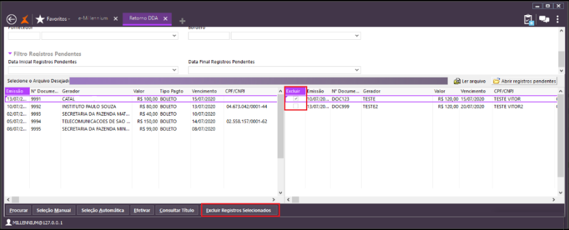Image resolution: width=569 pixels, height=230 pixels.
Task: Click the back arrow navigation icon
Action: 11,19
